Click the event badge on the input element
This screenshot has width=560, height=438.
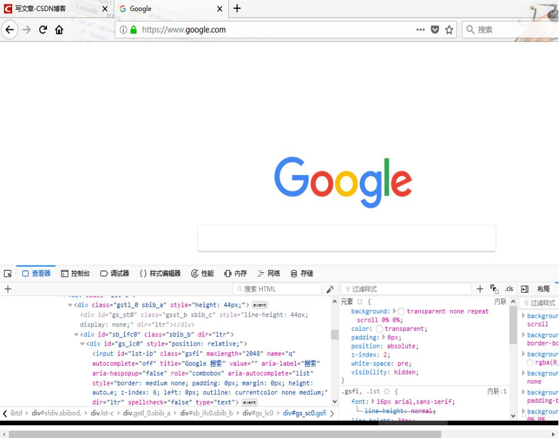click(x=249, y=402)
